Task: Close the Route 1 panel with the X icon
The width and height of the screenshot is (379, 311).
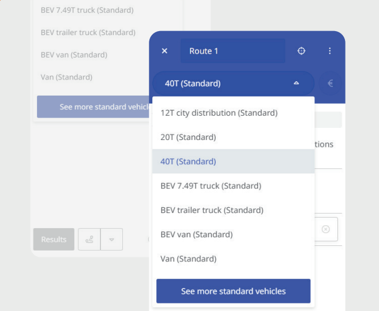Action: [164, 51]
